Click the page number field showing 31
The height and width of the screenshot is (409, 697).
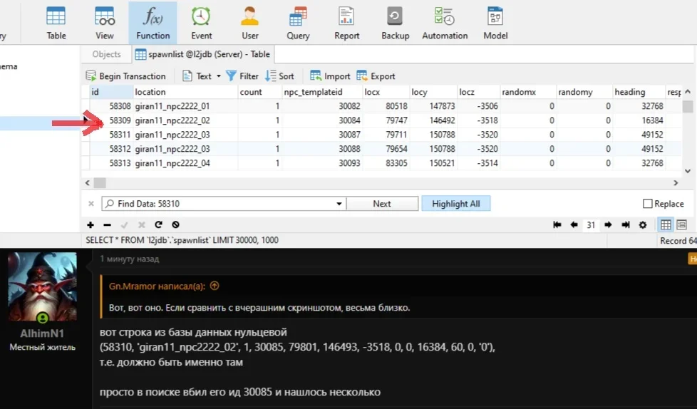tap(591, 225)
